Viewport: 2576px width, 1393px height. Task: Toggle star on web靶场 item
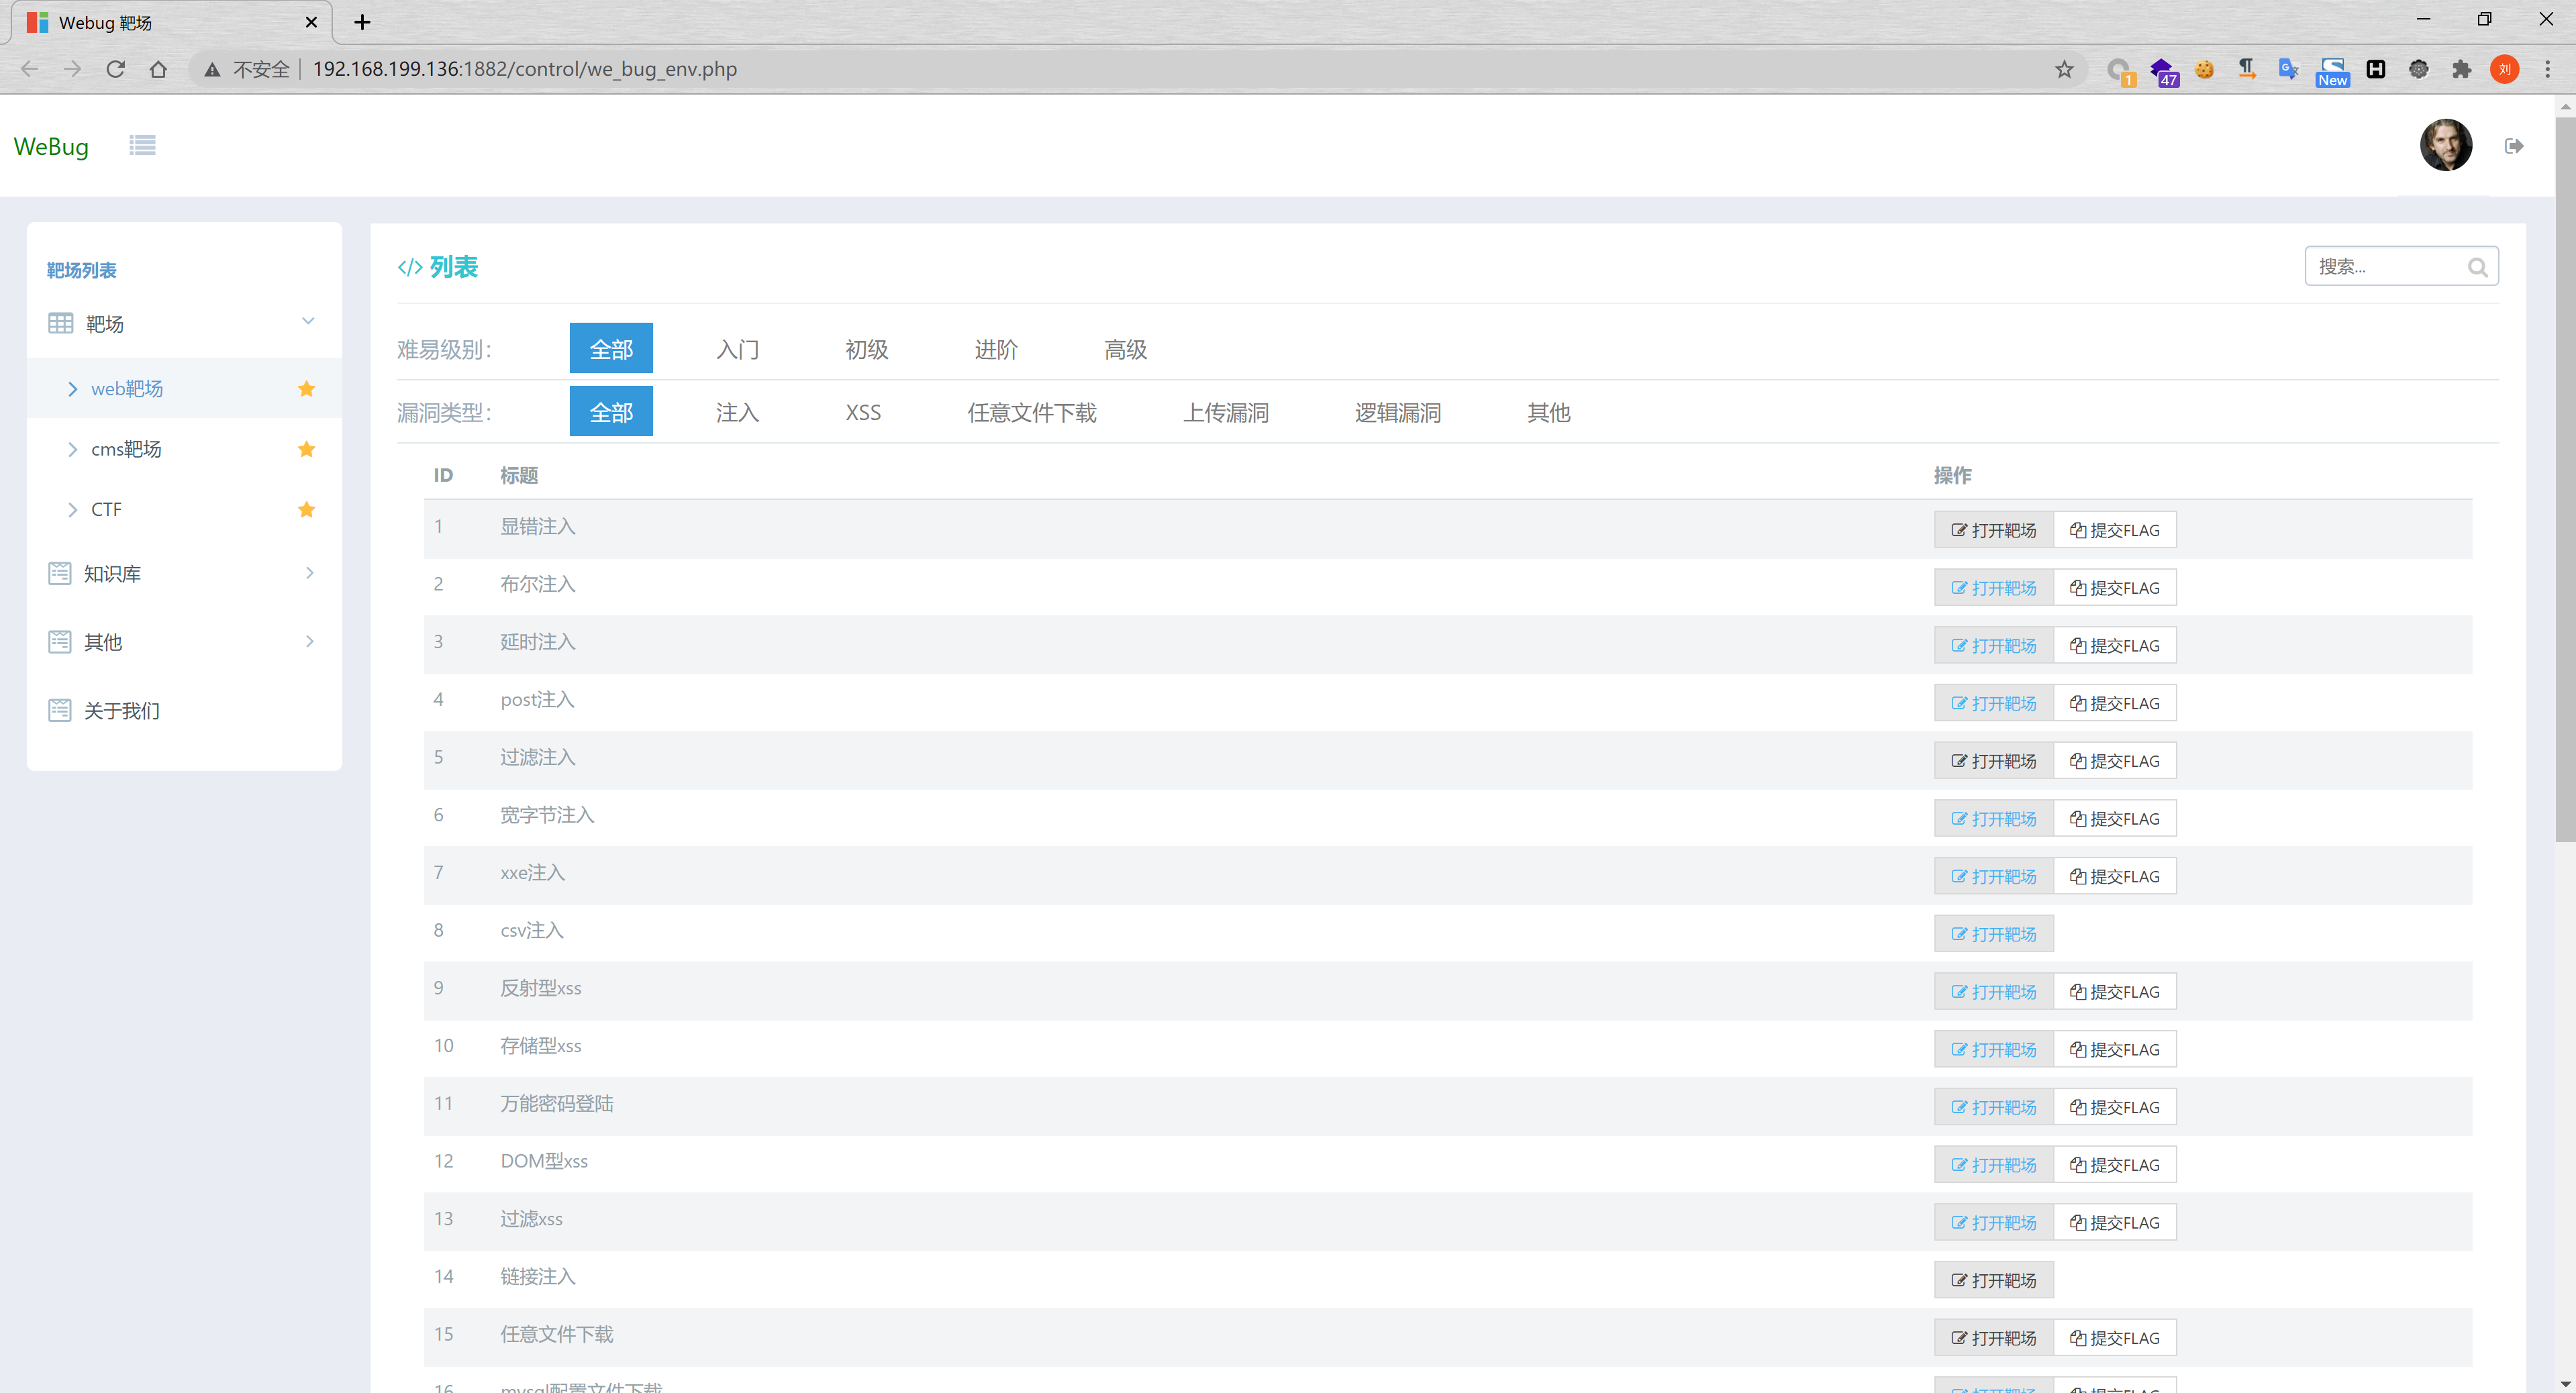[x=307, y=389]
